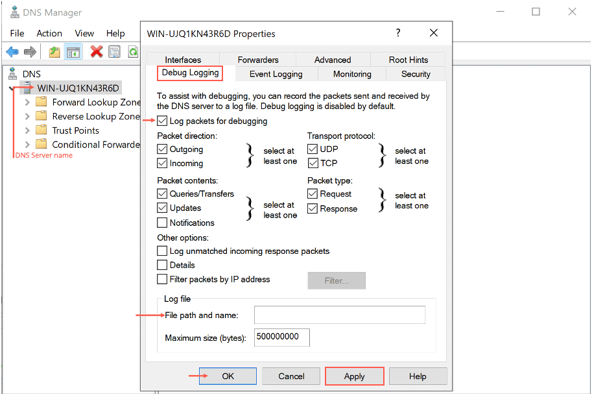Click the red X Delete icon
This screenshot has width=592, height=394.
click(97, 52)
